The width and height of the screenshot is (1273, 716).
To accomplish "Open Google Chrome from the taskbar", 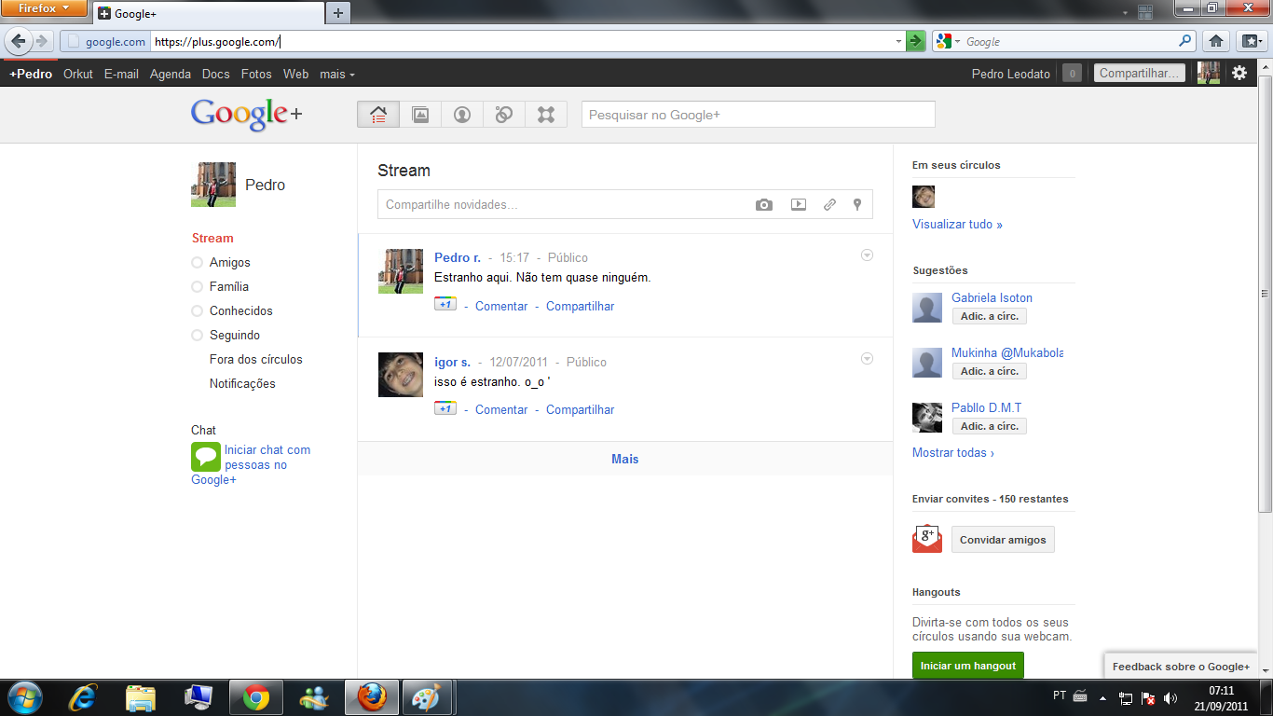I will click(256, 697).
